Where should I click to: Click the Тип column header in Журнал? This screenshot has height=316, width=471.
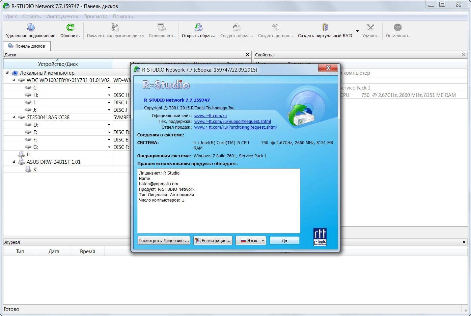20,251
